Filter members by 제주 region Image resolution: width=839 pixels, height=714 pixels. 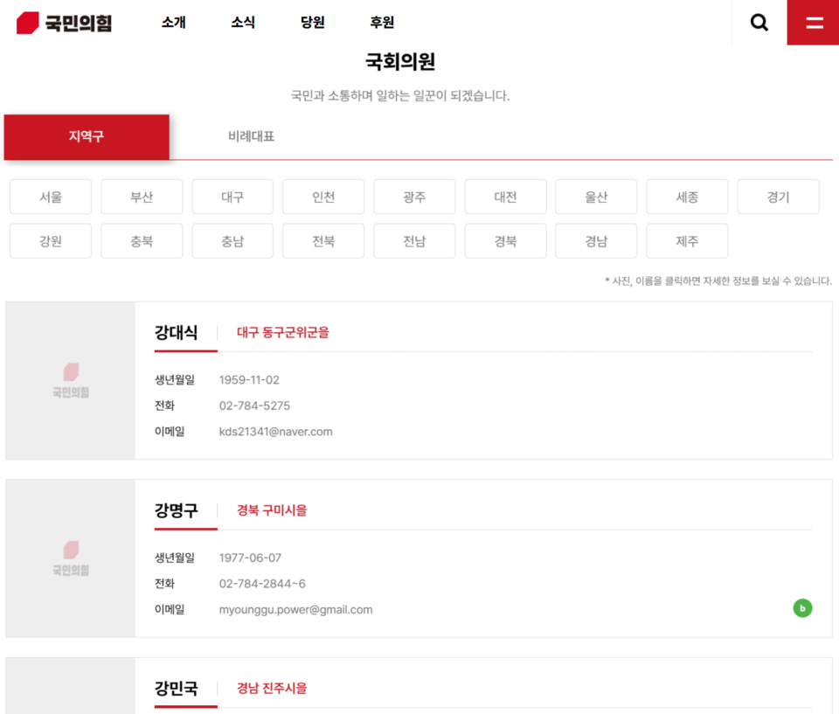[x=687, y=240]
